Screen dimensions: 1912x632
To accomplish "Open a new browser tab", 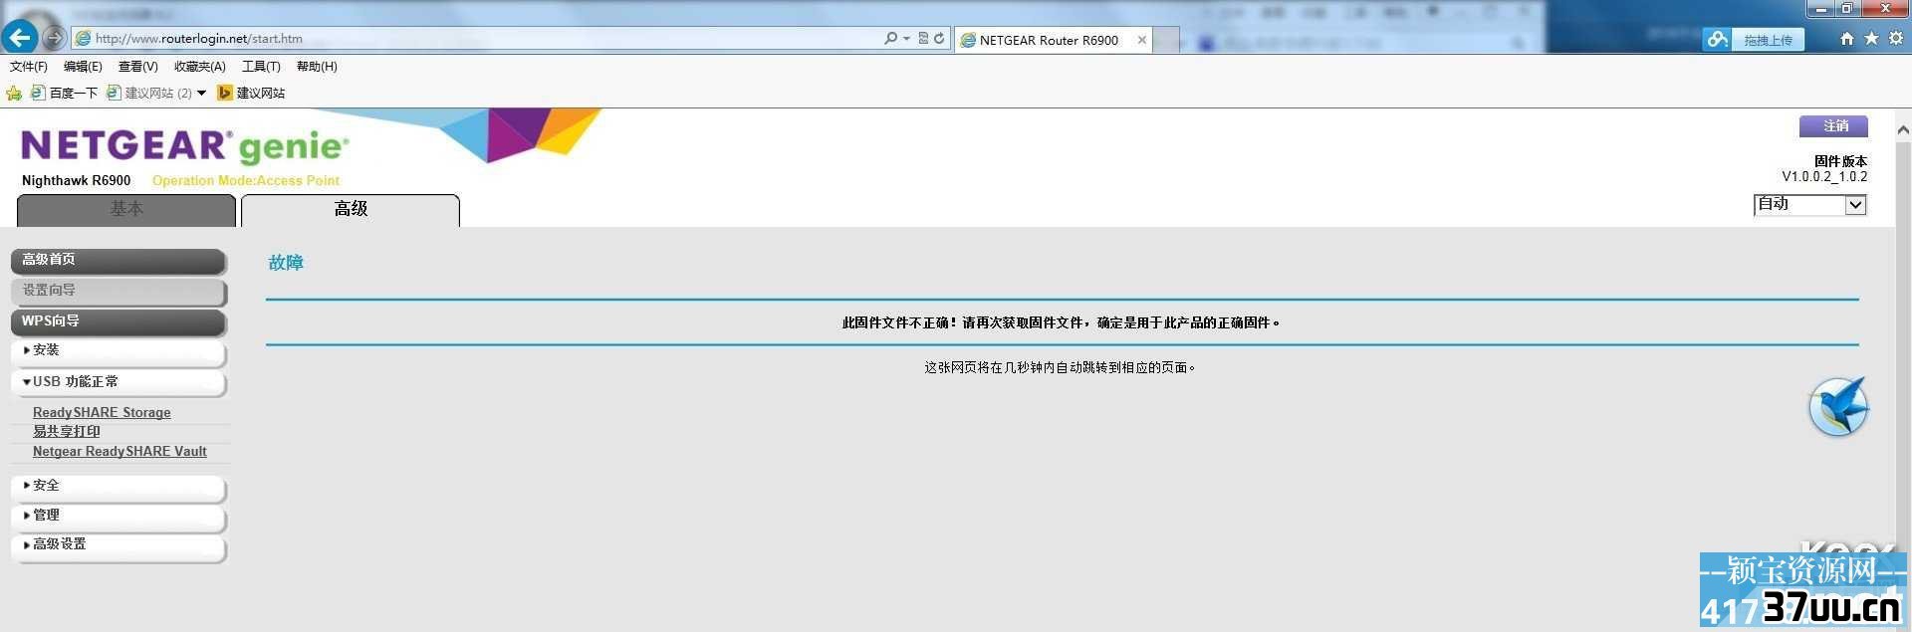I will [x=1167, y=41].
